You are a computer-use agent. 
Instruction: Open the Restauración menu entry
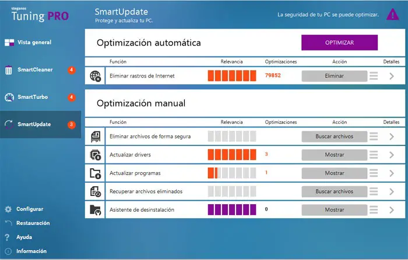point(33,223)
